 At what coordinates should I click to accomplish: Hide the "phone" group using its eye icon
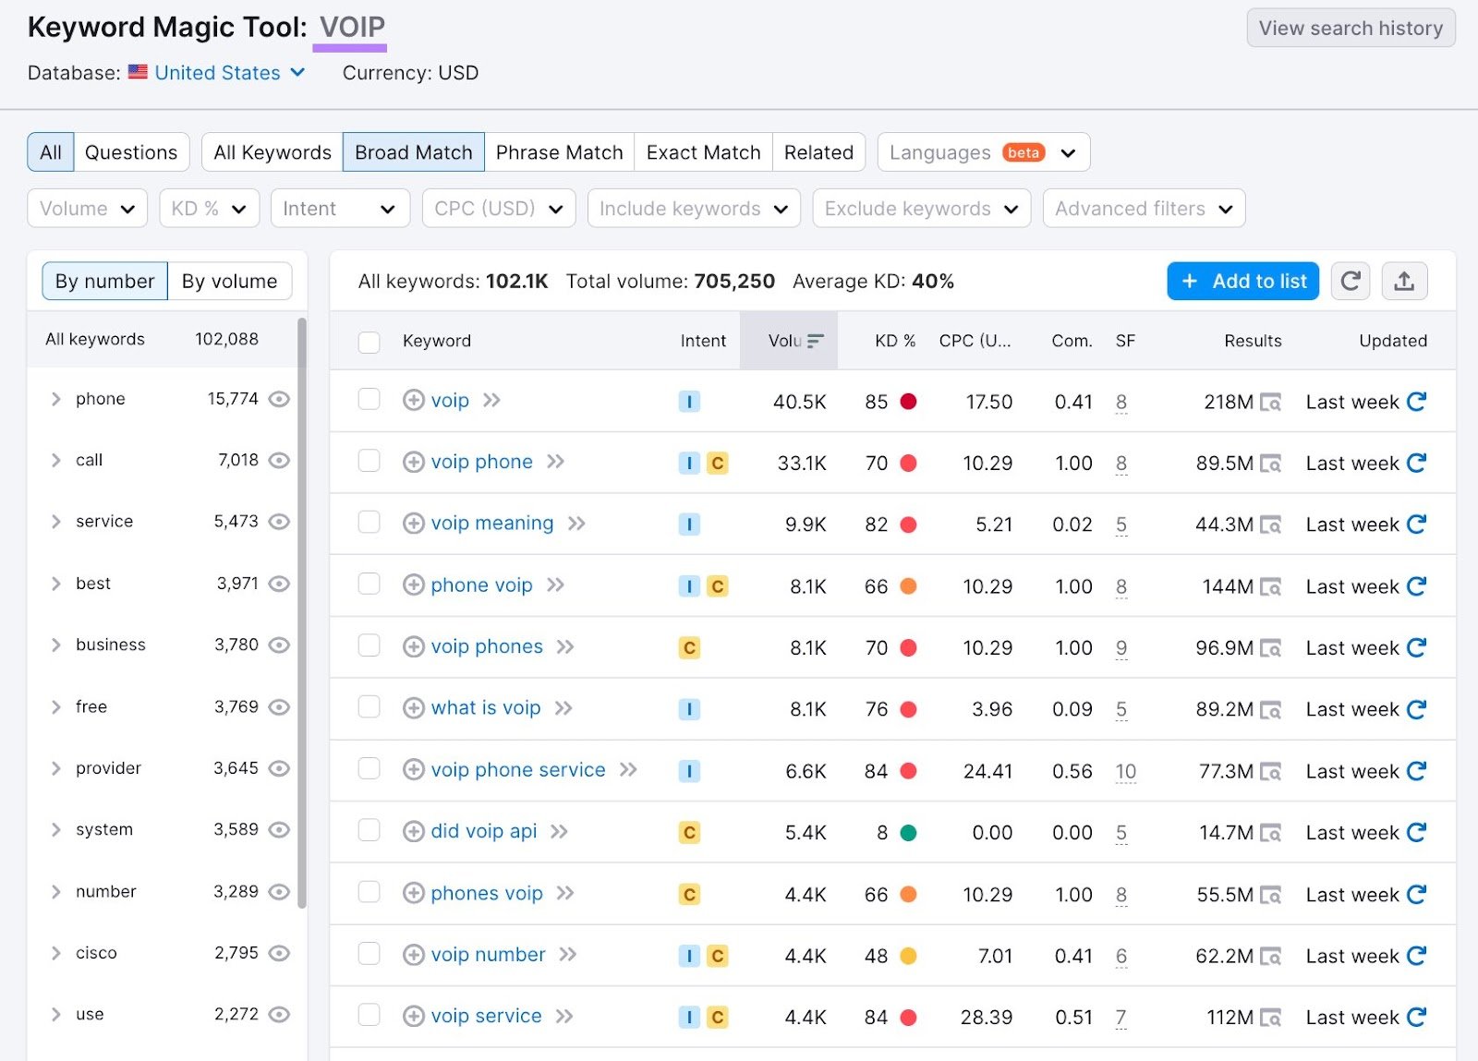[x=280, y=399]
